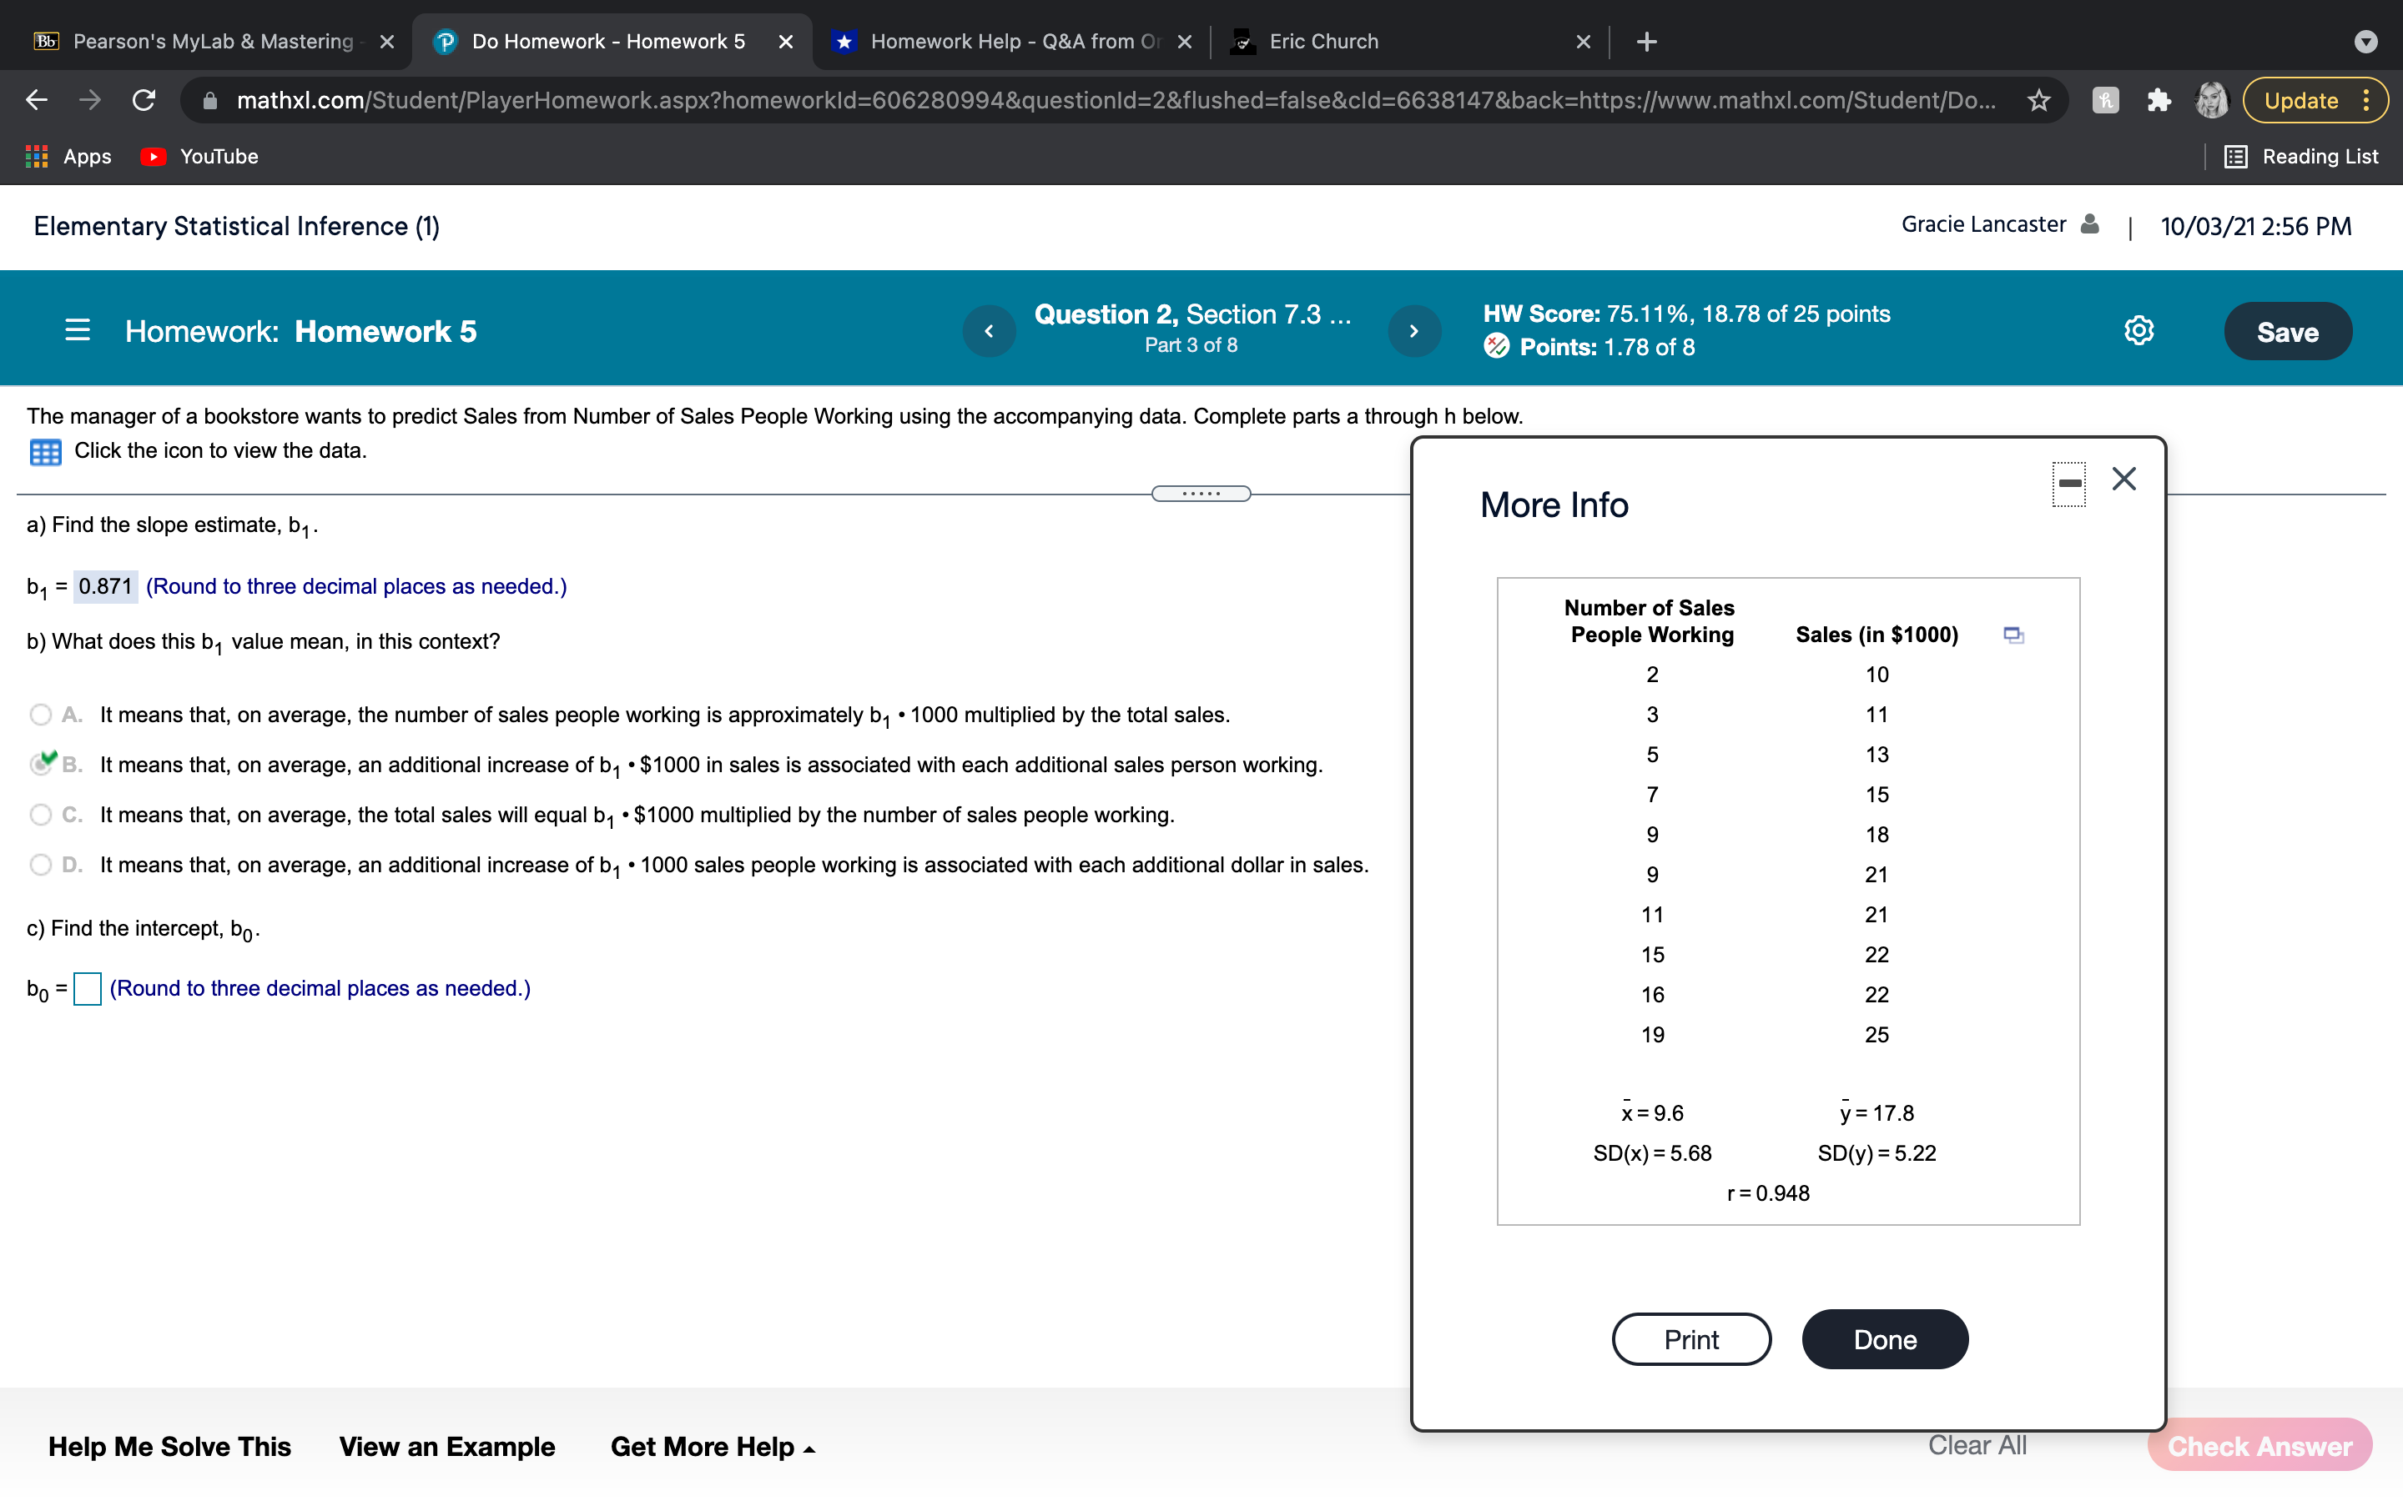This screenshot has width=2403, height=1501.
Task: Select answer choice D
Action: (x=40, y=865)
